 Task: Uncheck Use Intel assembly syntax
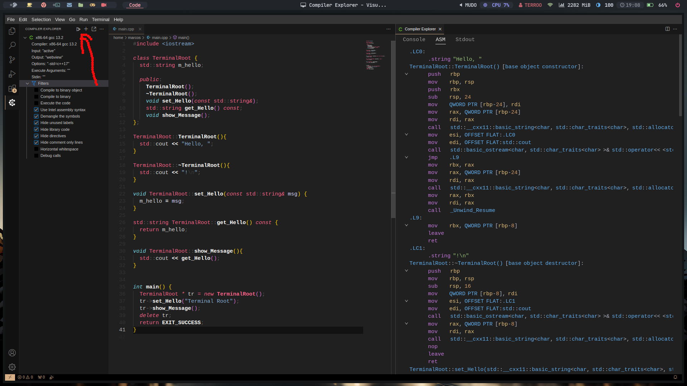click(x=36, y=110)
